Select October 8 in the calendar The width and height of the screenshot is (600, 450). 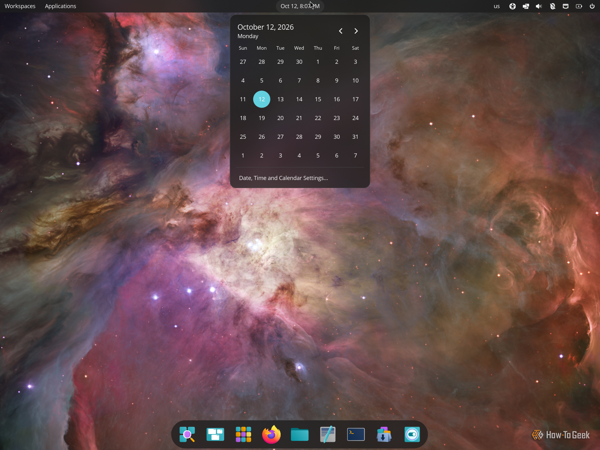[318, 80]
